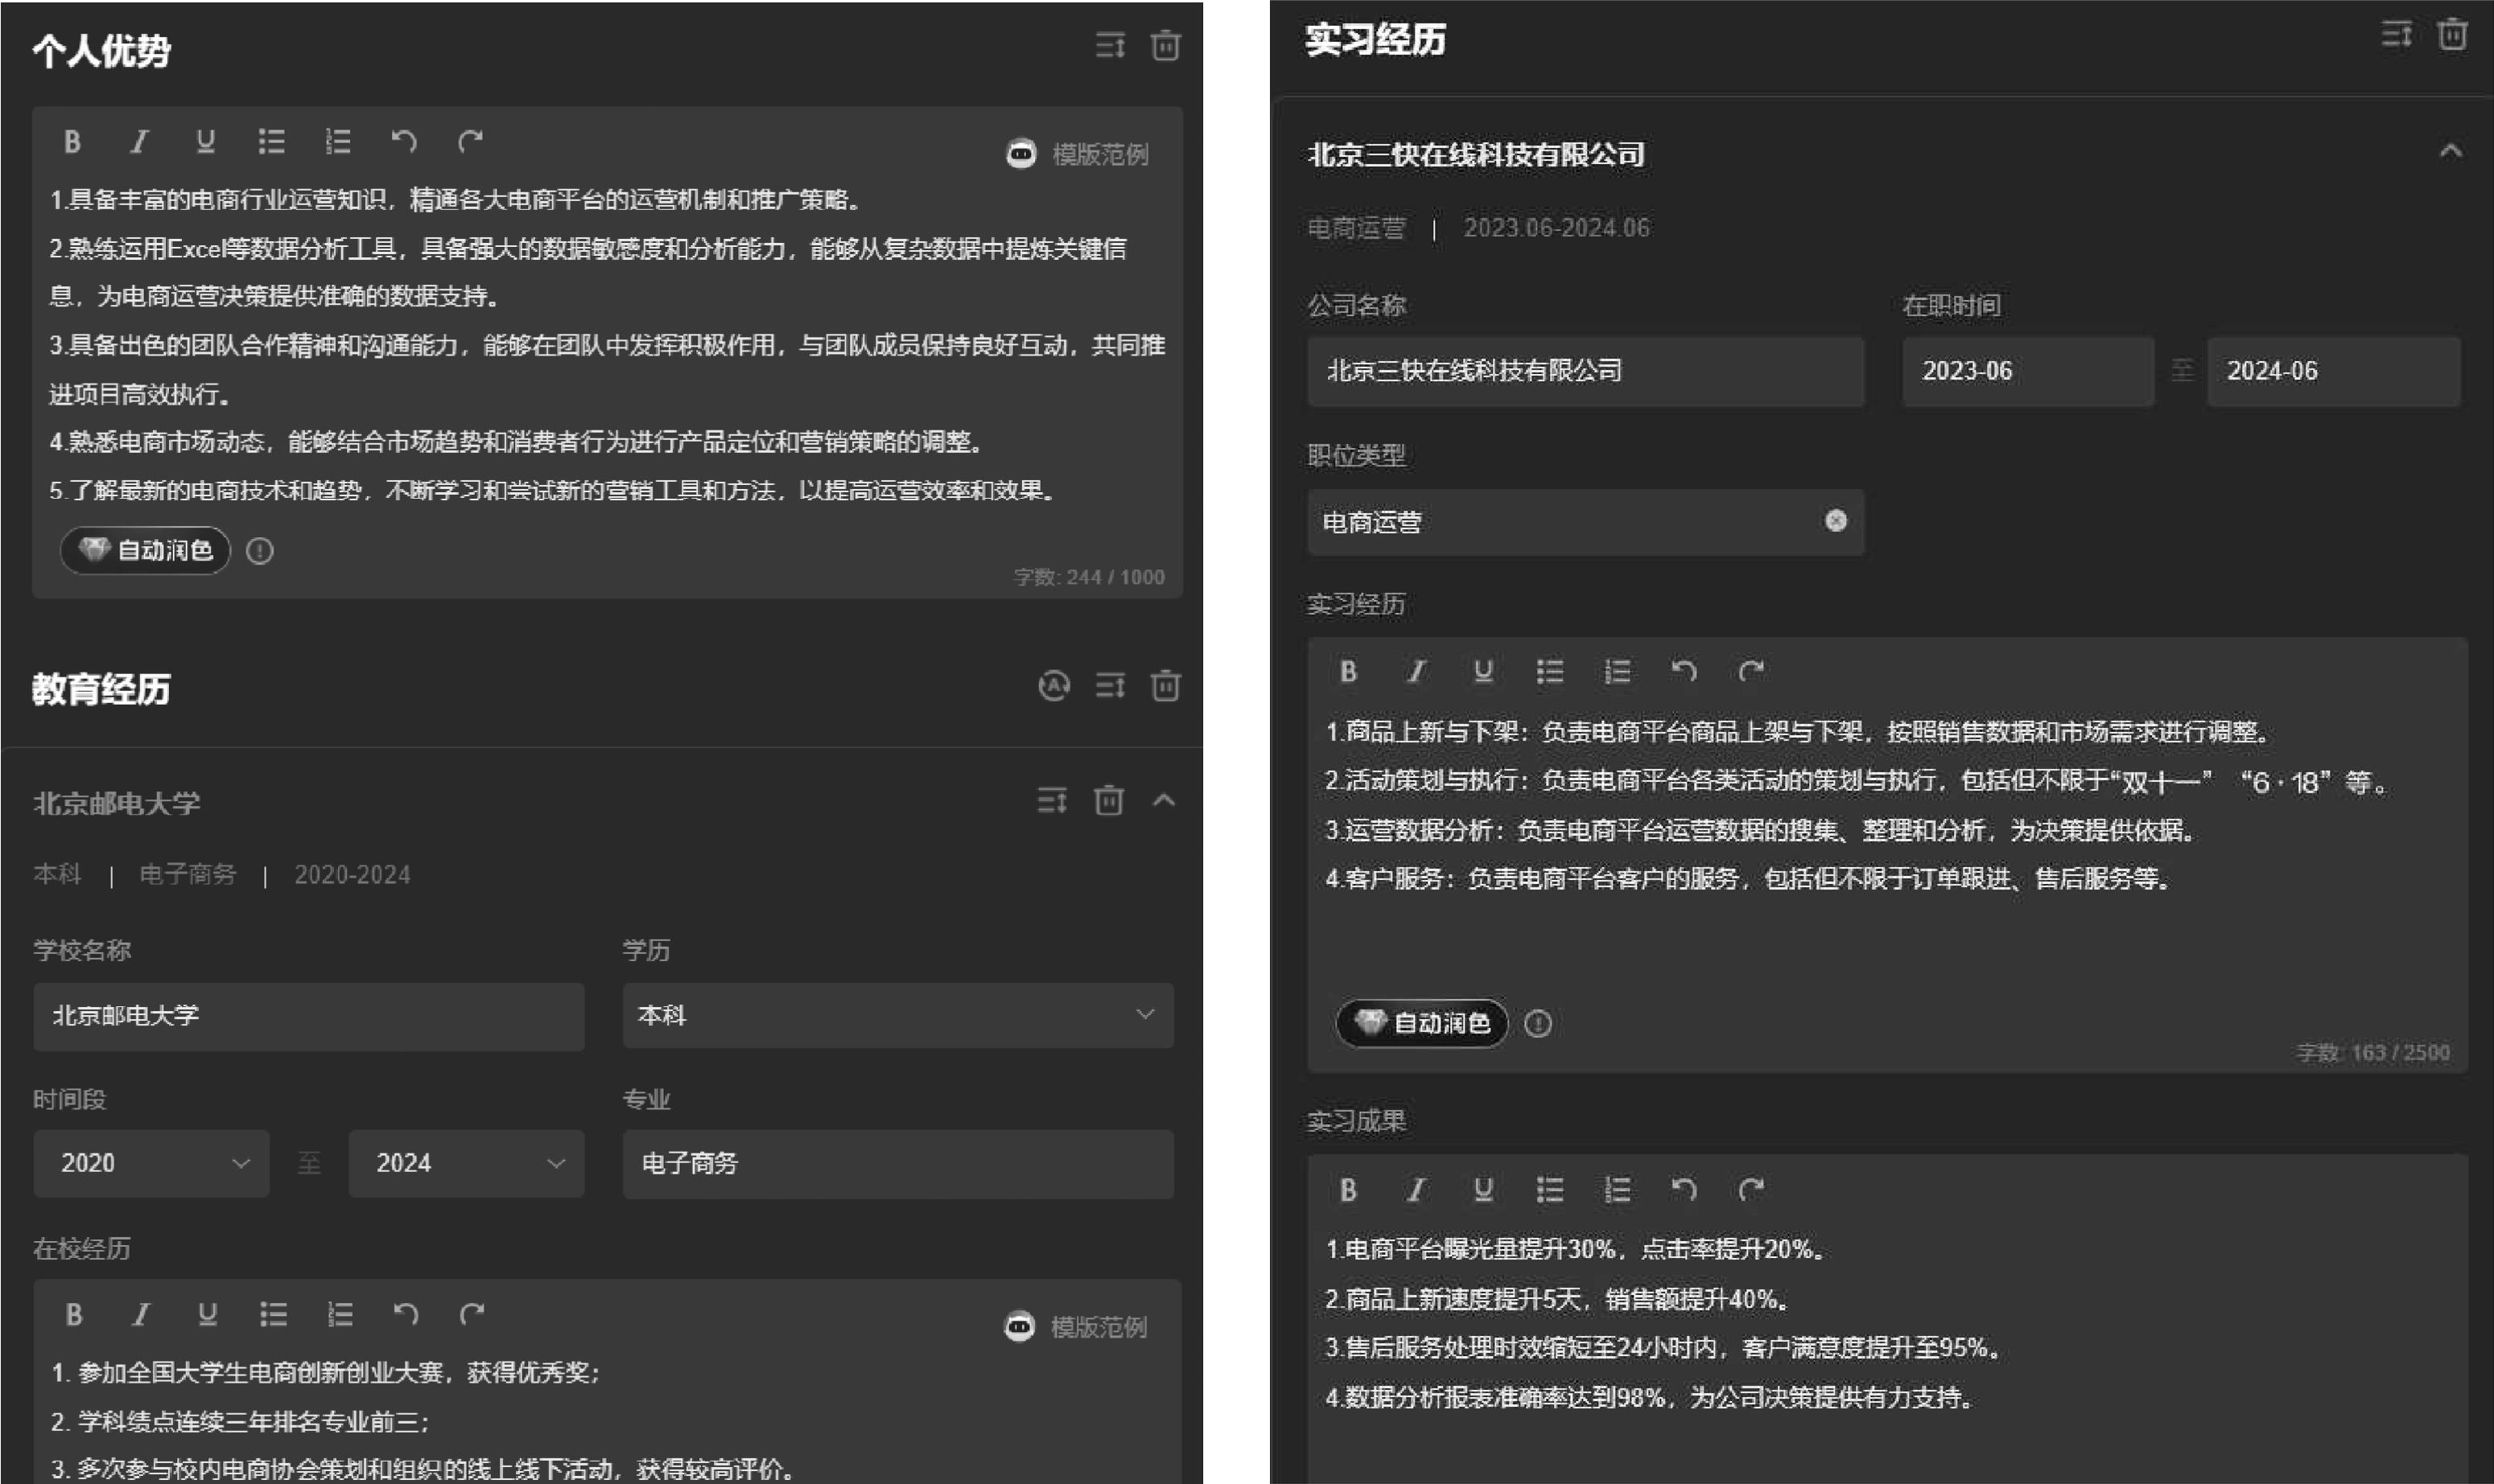Open end year dropdown 2024

pos(466,1163)
